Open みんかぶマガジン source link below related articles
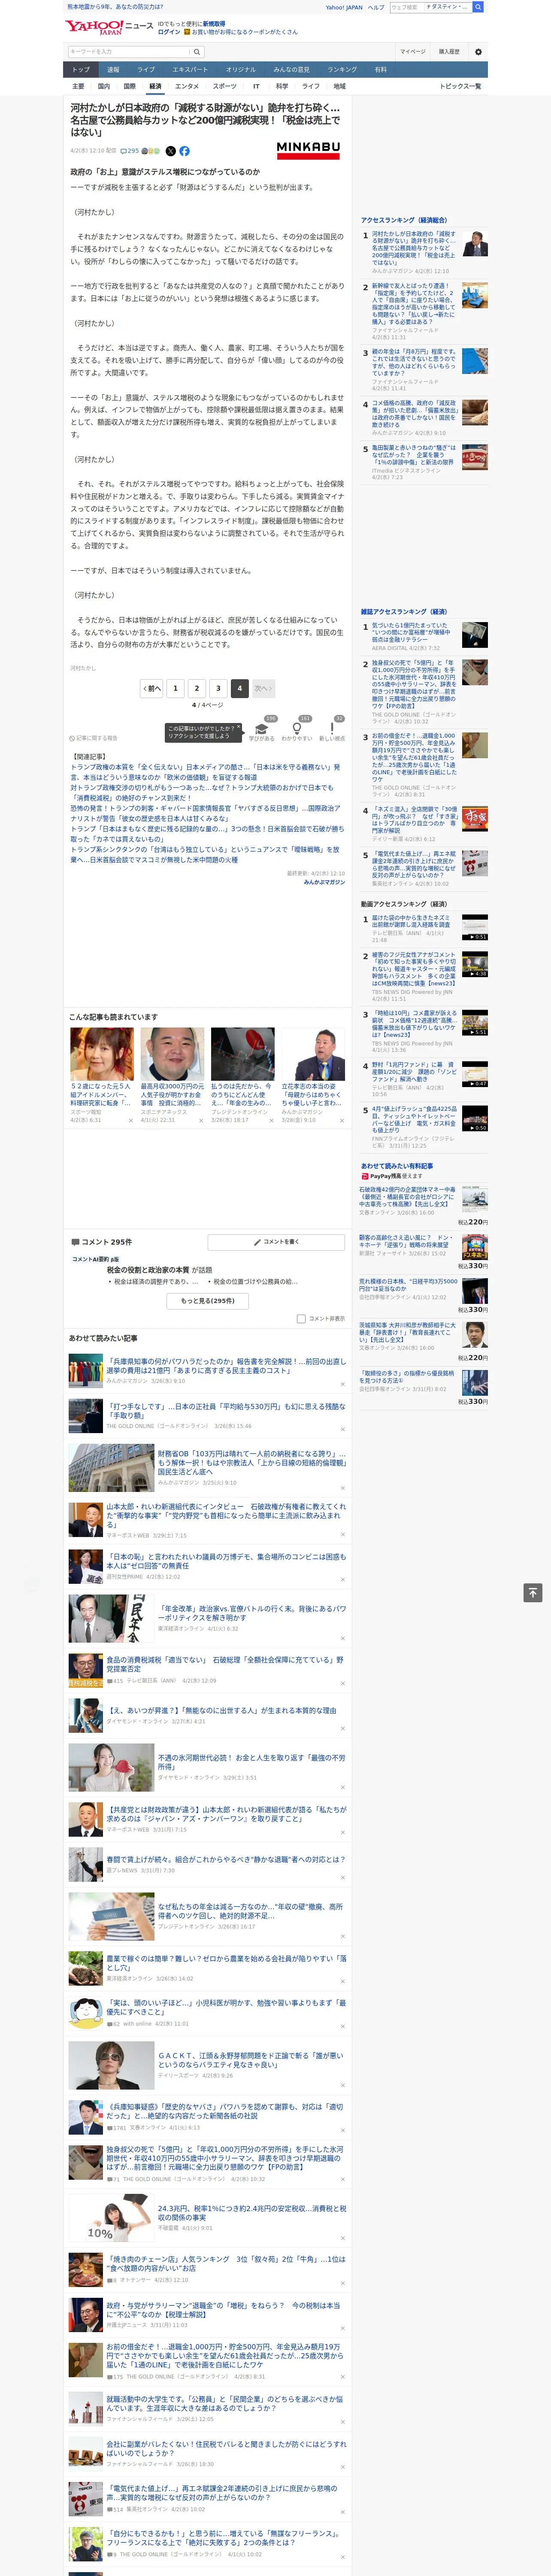Image resolution: width=551 pixels, height=2576 pixels. pos(324,882)
